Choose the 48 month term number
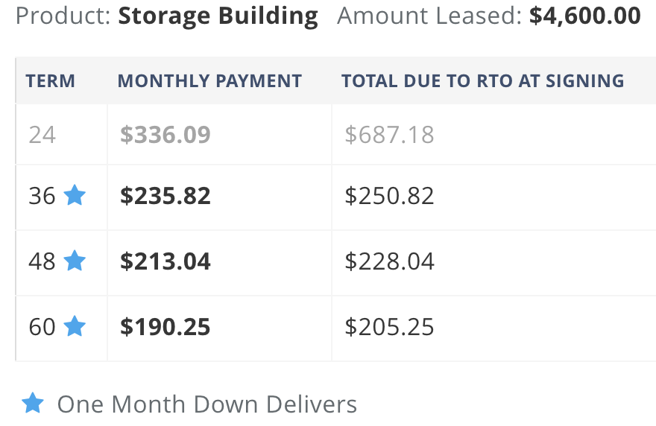656x426 pixels. [42, 261]
